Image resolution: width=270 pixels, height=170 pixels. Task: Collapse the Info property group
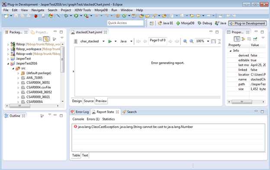(x=230, y=51)
